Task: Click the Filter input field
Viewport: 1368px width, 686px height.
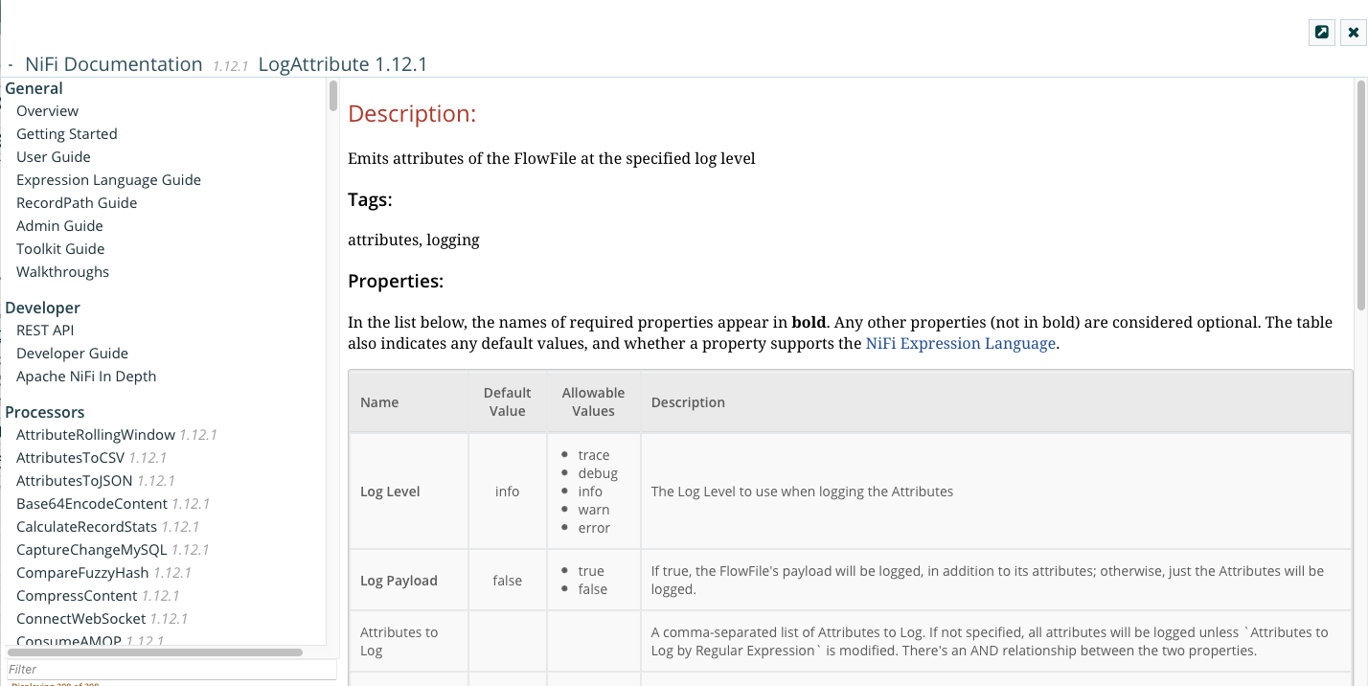Action: pyautogui.click(x=171, y=669)
